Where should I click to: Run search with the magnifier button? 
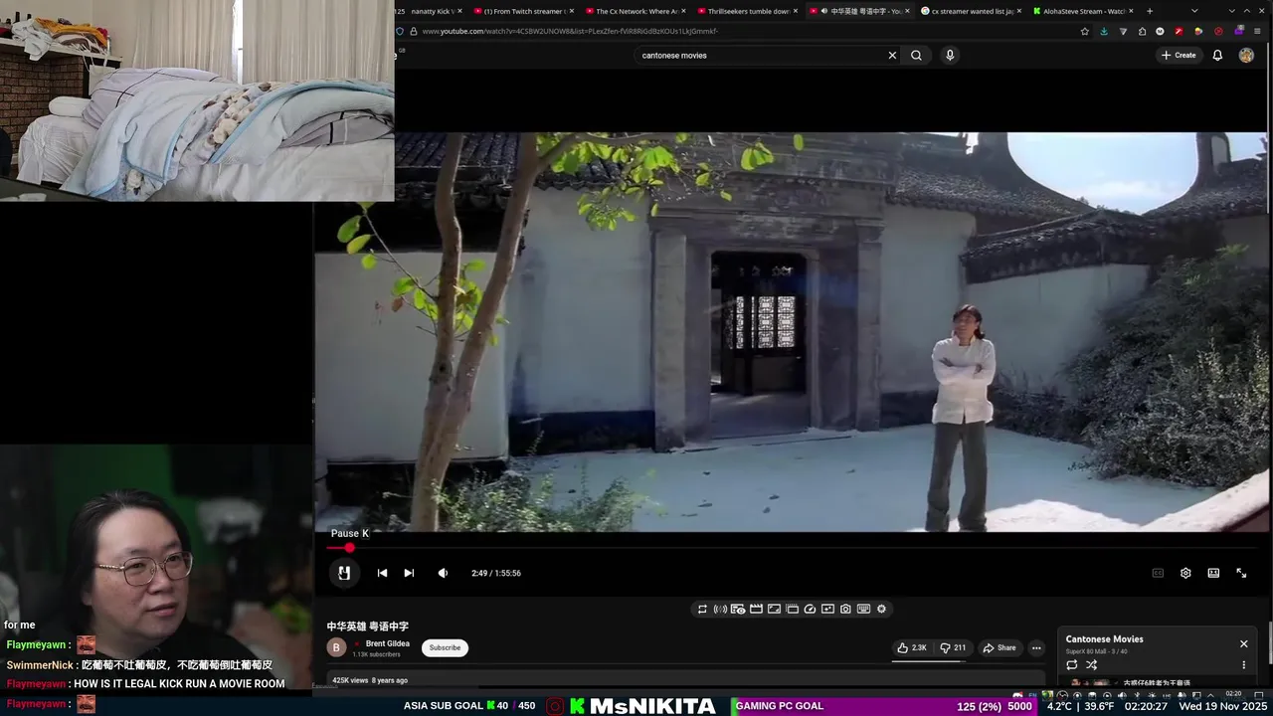916,56
